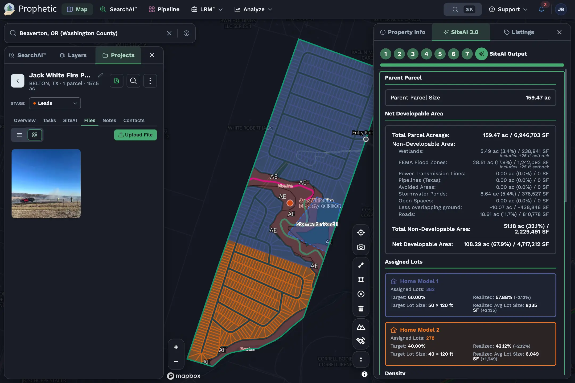Click the orange project marker on map
The height and width of the screenshot is (383, 575).
290,203
